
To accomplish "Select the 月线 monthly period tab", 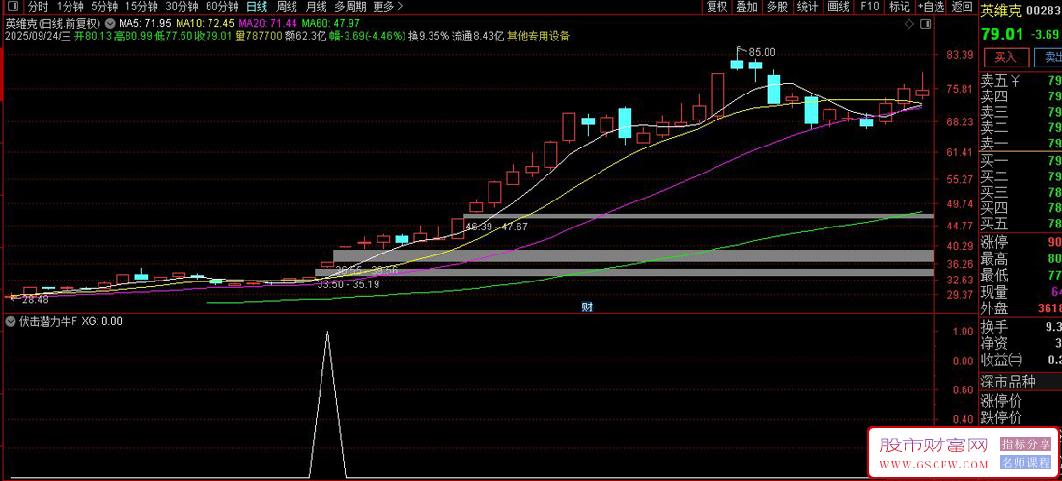I will pyautogui.click(x=316, y=7).
